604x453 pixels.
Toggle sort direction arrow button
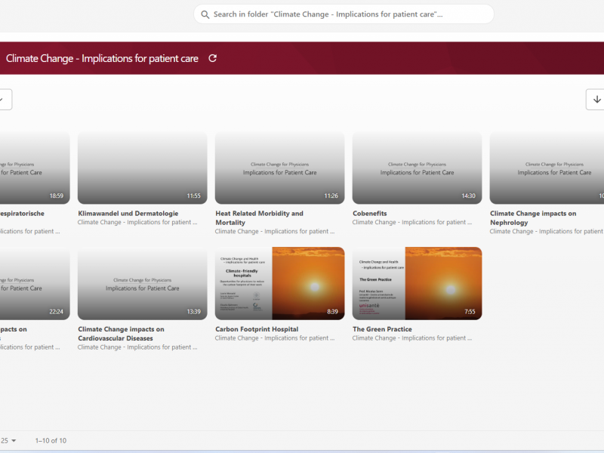596,100
